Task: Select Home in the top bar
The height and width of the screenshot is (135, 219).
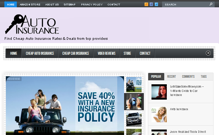Action: pos(11,4)
